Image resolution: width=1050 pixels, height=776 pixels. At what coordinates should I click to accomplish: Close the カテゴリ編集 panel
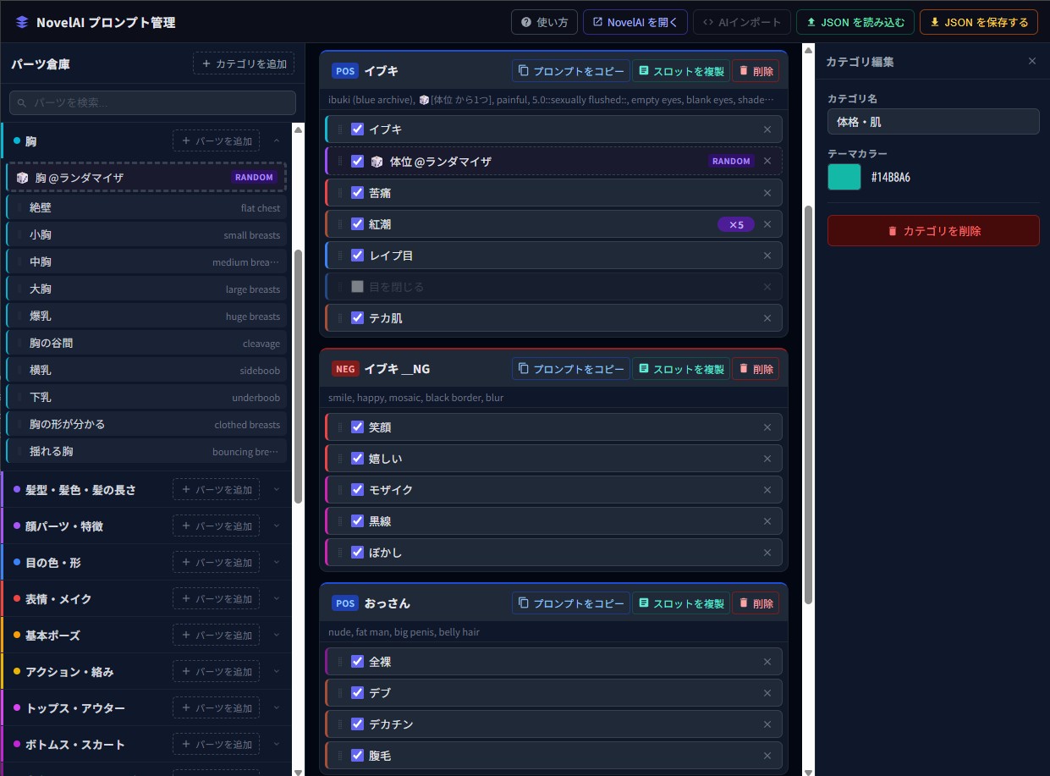pos(1031,61)
